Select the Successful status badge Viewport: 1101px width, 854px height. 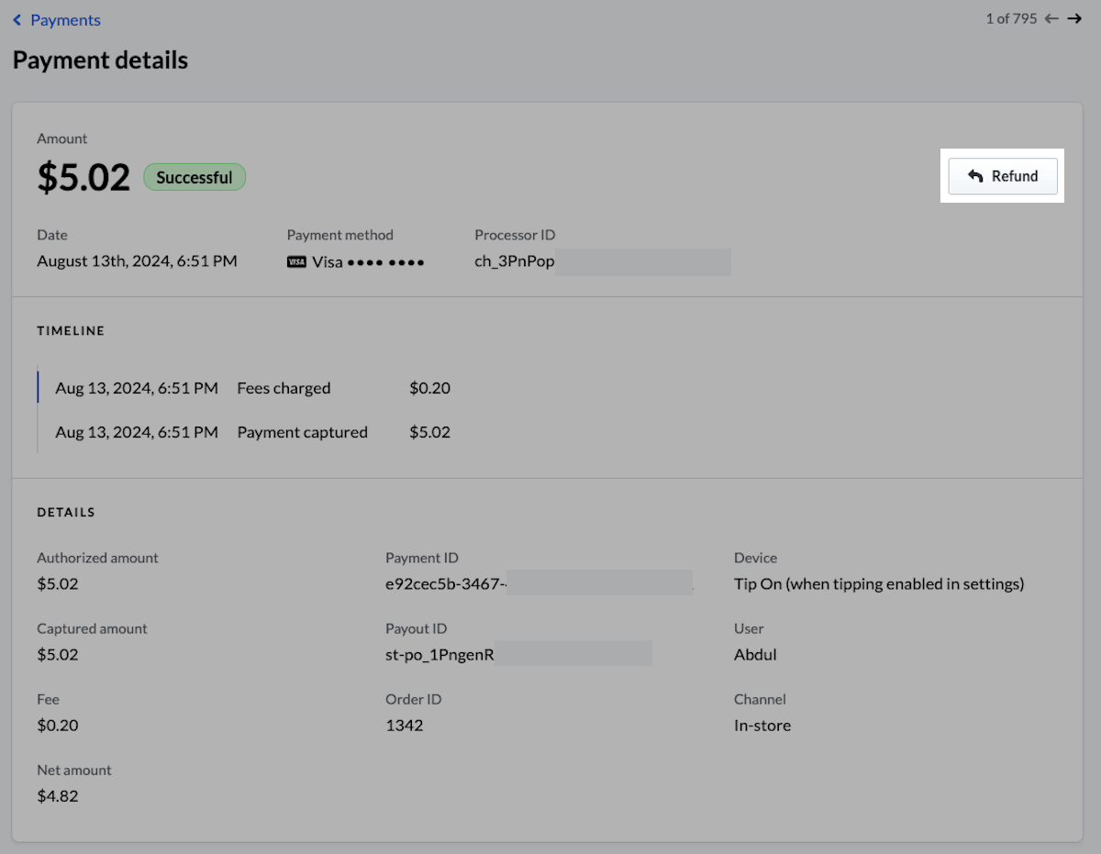(x=195, y=177)
